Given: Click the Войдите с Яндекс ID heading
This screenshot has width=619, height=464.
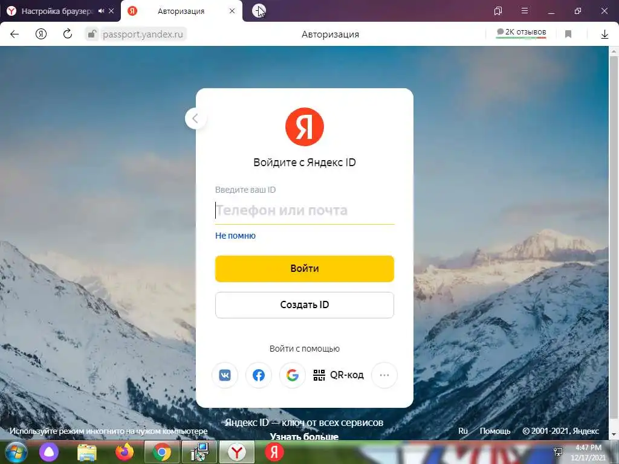Looking at the screenshot, I should 305,162.
